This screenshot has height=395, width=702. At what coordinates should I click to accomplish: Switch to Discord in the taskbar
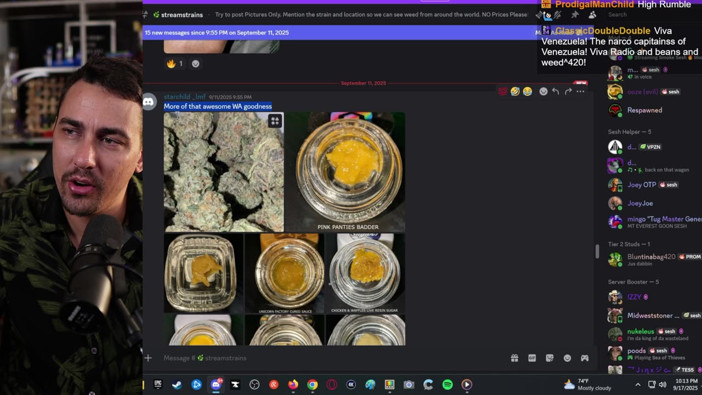pyautogui.click(x=216, y=385)
